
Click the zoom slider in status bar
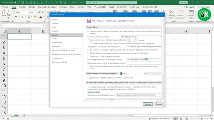click(x=201, y=119)
